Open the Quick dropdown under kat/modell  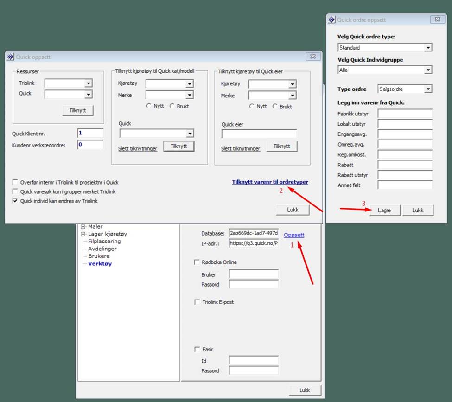190,133
